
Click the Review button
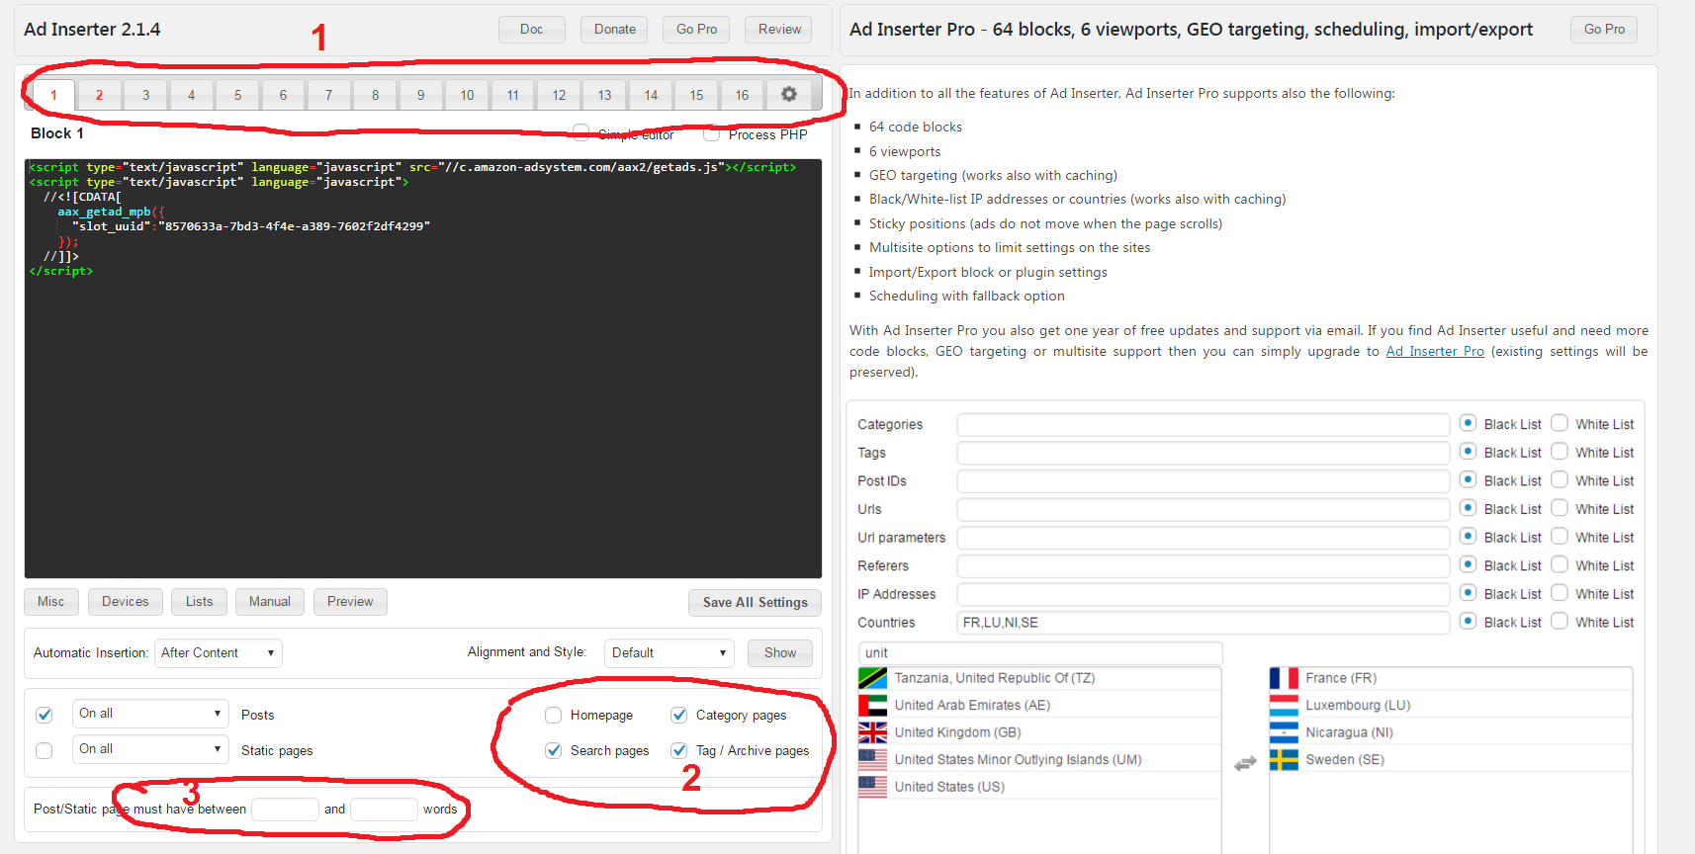pyautogui.click(x=779, y=30)
